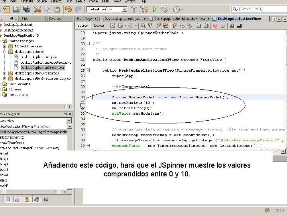Click the Undo arrow icon
The height and width of the screenshot is (215, 287).
pos(68,9)
